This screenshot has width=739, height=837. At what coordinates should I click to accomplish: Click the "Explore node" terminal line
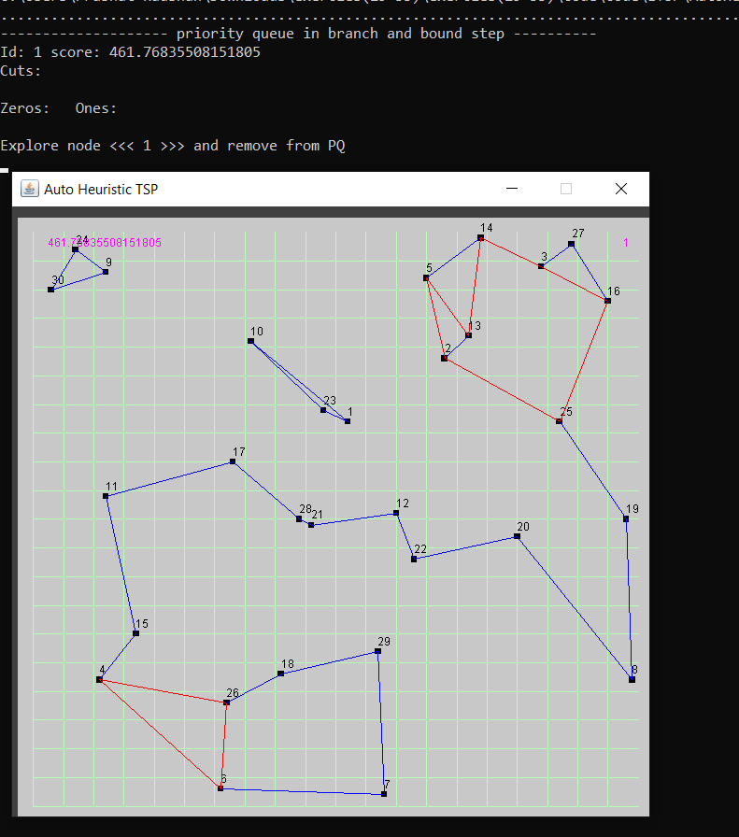click(173, 146)
